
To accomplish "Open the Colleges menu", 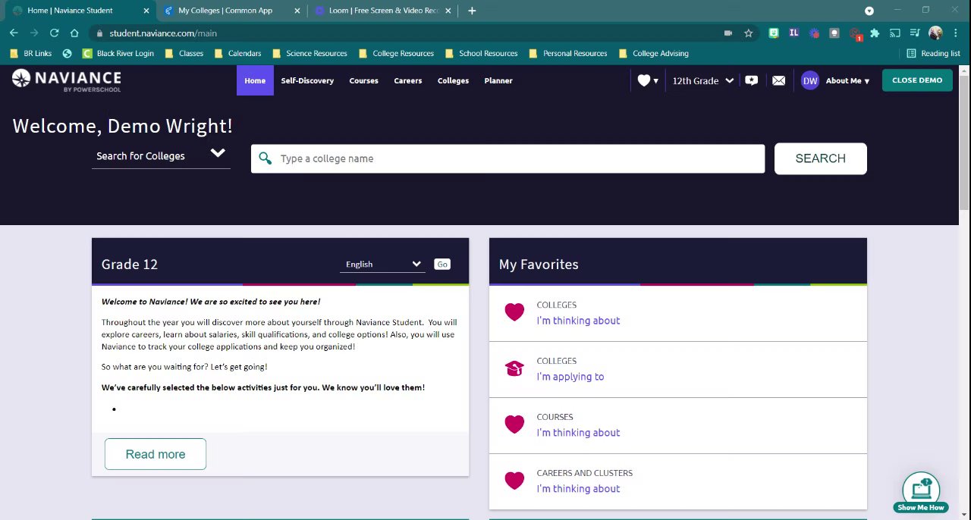I will point(453,80).
